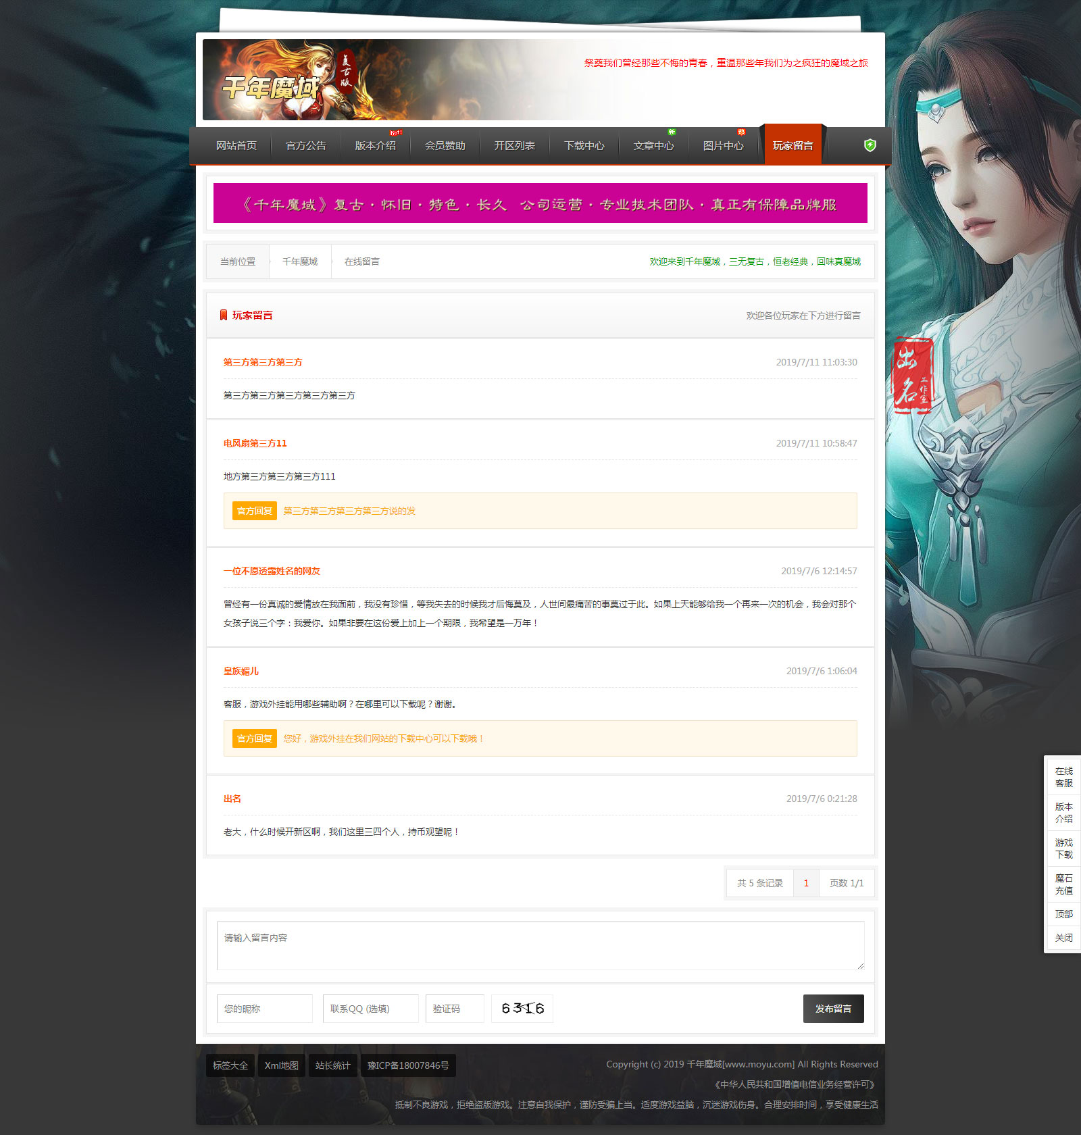Open 在线客服 in floating sidebar

[1064, 777]
